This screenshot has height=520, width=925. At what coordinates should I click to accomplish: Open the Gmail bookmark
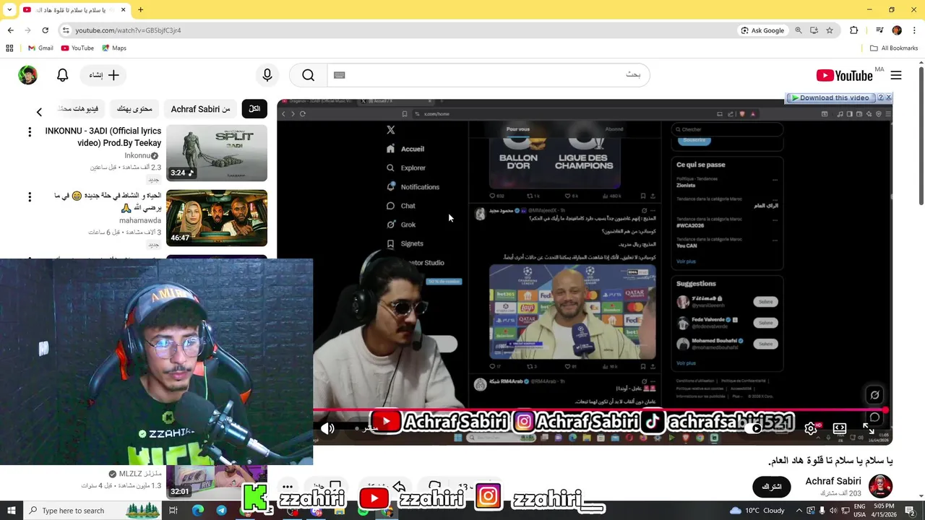pyautogui.click(x=40, y=48)
